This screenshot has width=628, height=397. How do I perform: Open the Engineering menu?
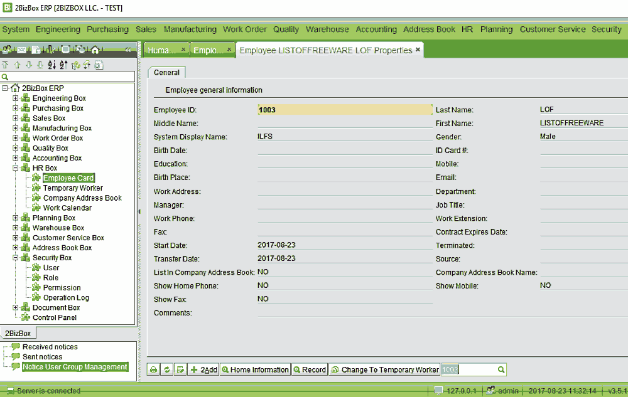[x=58, y=29]
